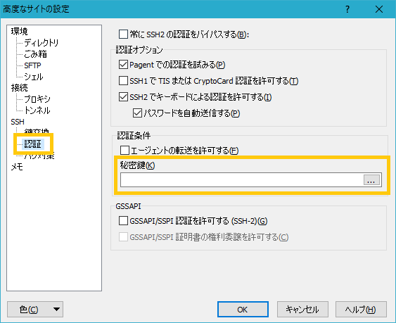Uncheck パスワードを自動送信する checkbox
This screenshot has width=396, height=323.
pos(137,113)
